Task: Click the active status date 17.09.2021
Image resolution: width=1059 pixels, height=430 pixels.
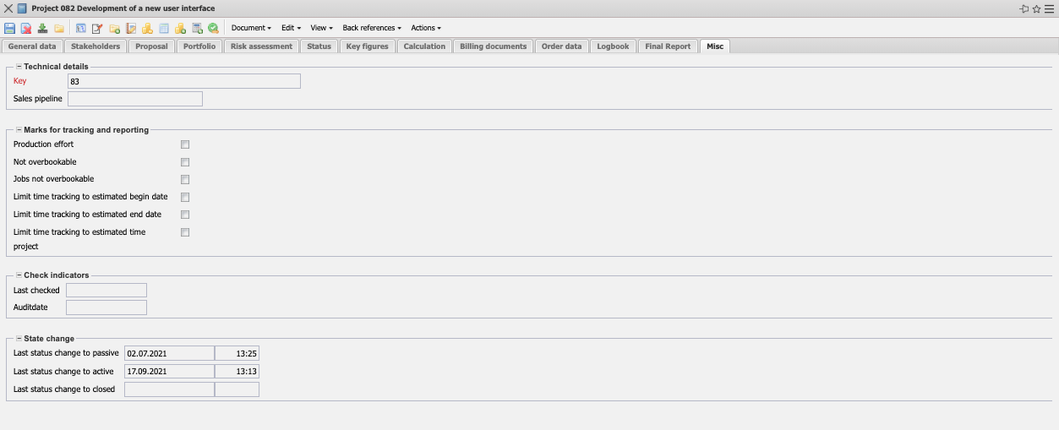Action: tap(169, 372)
